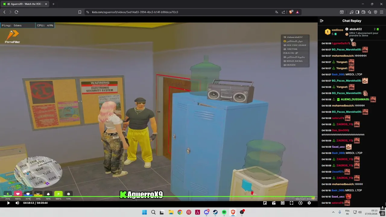Image resolution: width=386 pixels, height=217 pixels.
Task: Open Ussef07 username in chat
Action: (x=337, y=172)
